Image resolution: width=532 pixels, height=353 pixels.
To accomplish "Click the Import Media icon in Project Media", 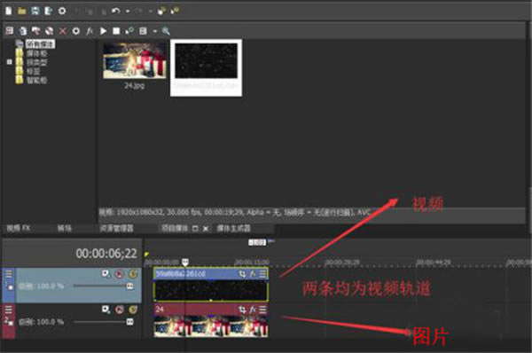I will click(x=10, y=31).
